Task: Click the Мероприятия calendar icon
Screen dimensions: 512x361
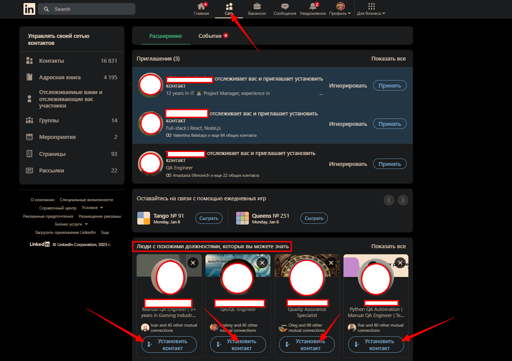Action: (x=30, y=137)
